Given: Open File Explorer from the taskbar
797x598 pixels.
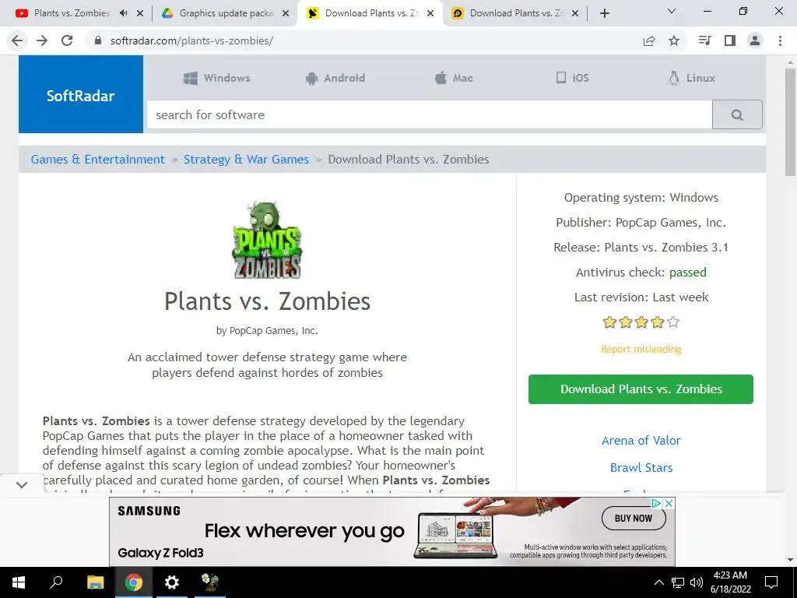Looking at the screenshot, I should [95, 582].
